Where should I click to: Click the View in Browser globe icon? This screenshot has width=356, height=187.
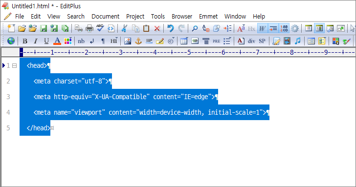[11, 41]
